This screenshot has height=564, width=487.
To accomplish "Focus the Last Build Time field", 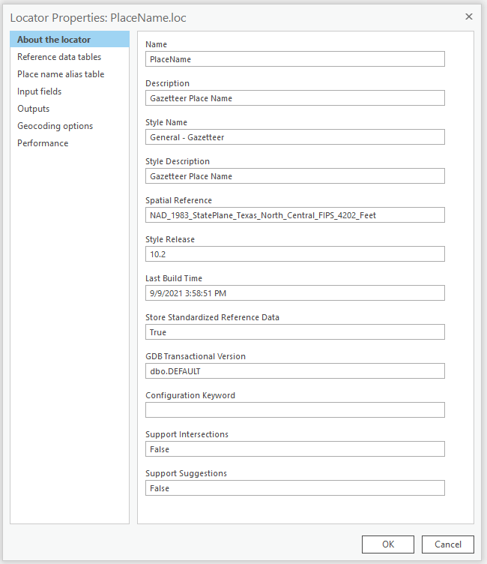I will [x=294, y=293].
